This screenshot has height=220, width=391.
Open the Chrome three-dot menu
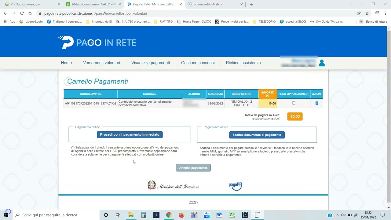click(386, 13)
